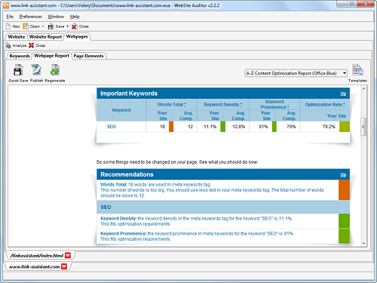Click the 11.1% keyword density value
Image resolution: width=377 pixels, height=283 pixels.
click(x=210, y=127)
